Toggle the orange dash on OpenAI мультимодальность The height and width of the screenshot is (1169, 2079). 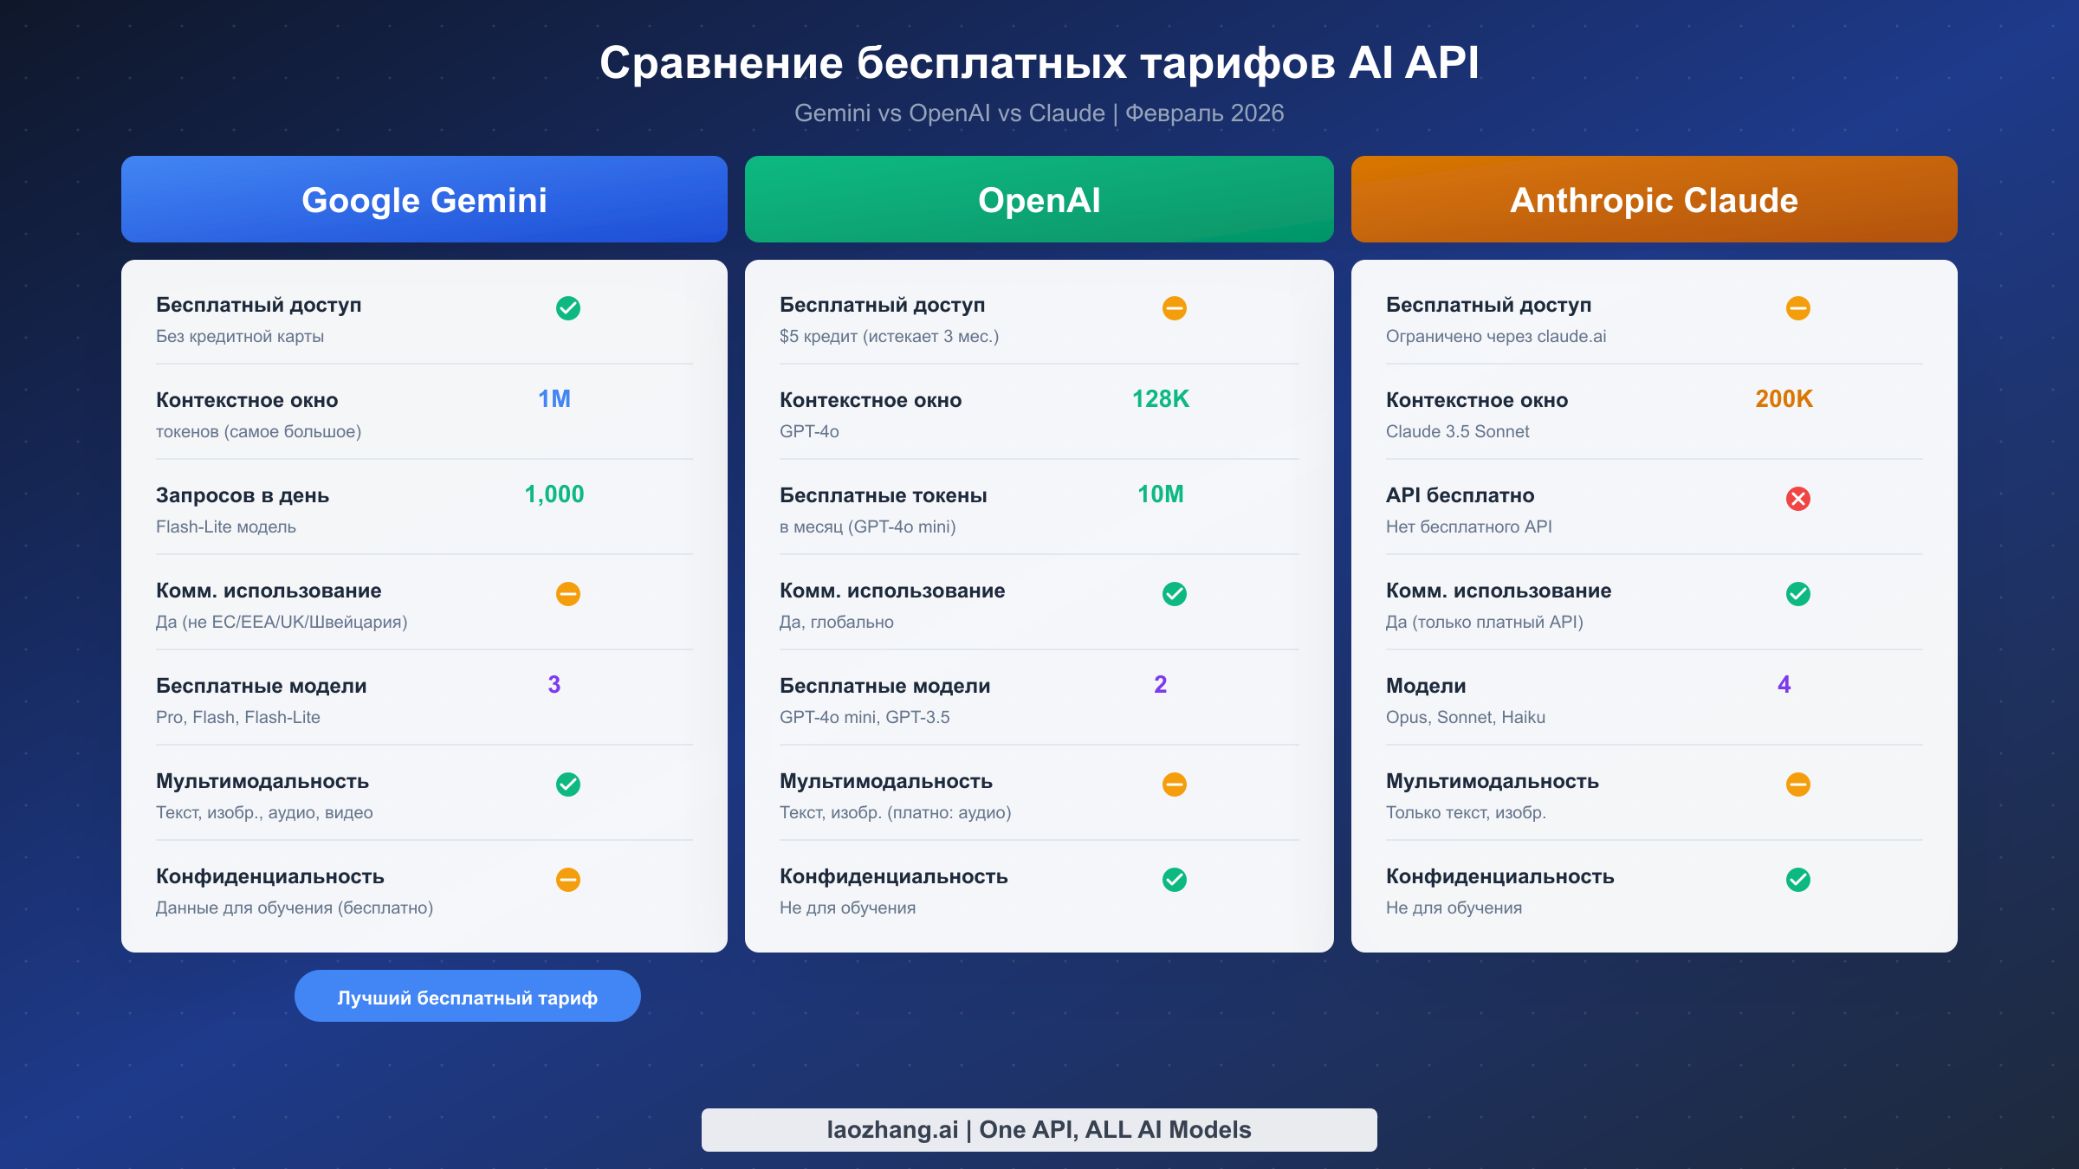[x=1174, y=785]
